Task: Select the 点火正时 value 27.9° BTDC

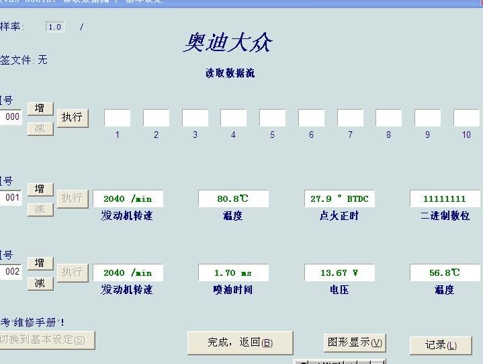Action: point(339,198)
